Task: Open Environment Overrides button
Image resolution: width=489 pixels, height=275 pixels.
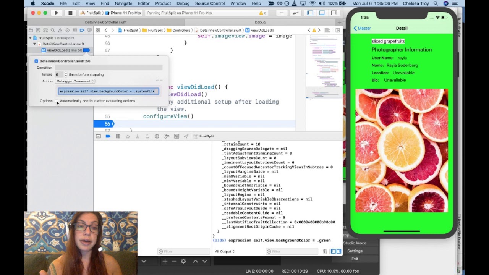Action: tap(176, 136)
